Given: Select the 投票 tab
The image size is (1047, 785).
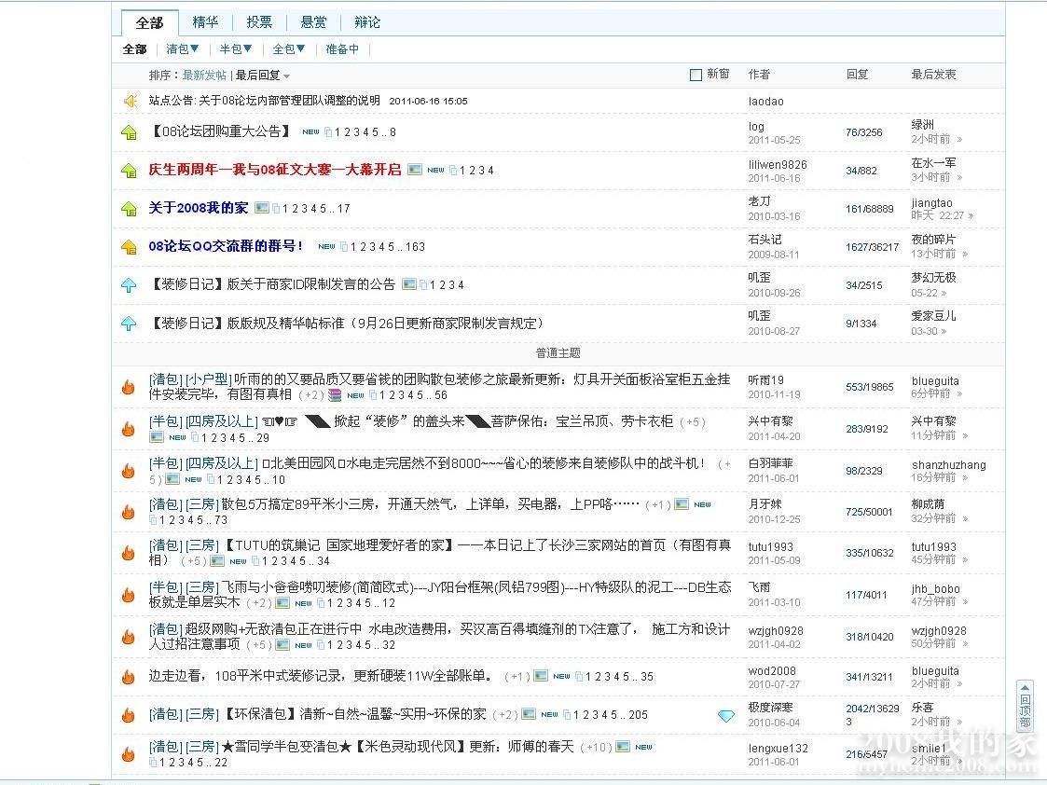Looking at the screenshot, I should pos(259,22).
